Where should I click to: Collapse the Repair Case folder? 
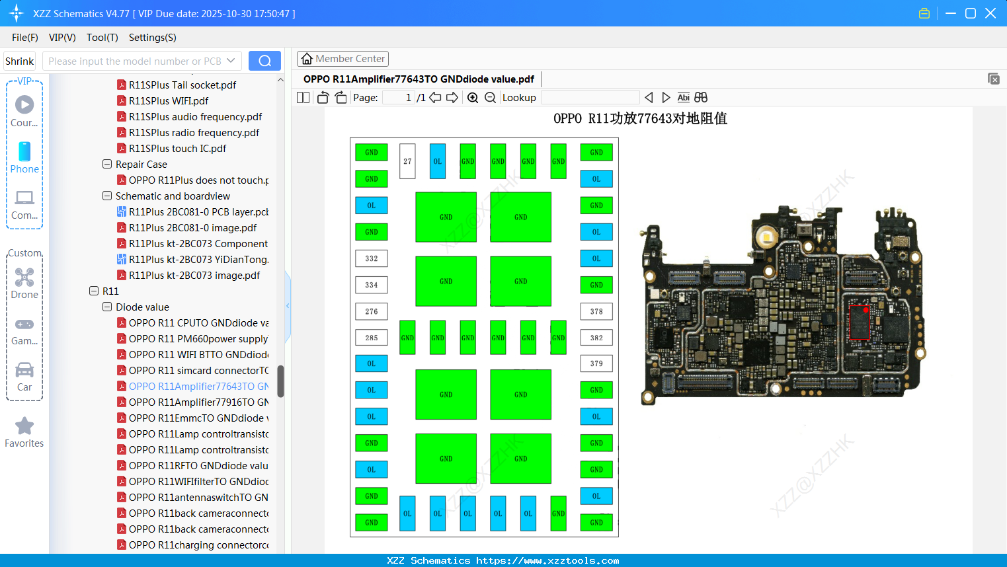pyautogui.click(x=107, y=164)
